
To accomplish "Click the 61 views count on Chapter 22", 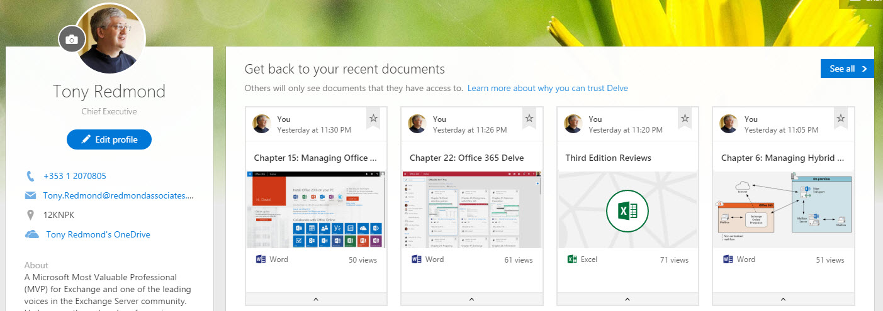I will pyautogui.click(x=519, y=259).
